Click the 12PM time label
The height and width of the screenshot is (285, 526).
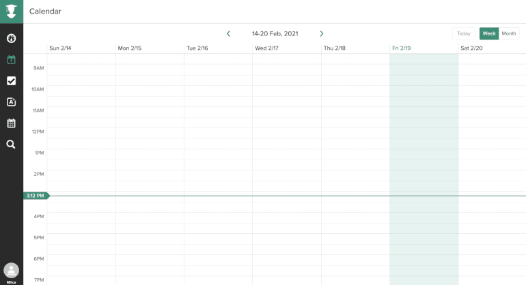[38, 132]
